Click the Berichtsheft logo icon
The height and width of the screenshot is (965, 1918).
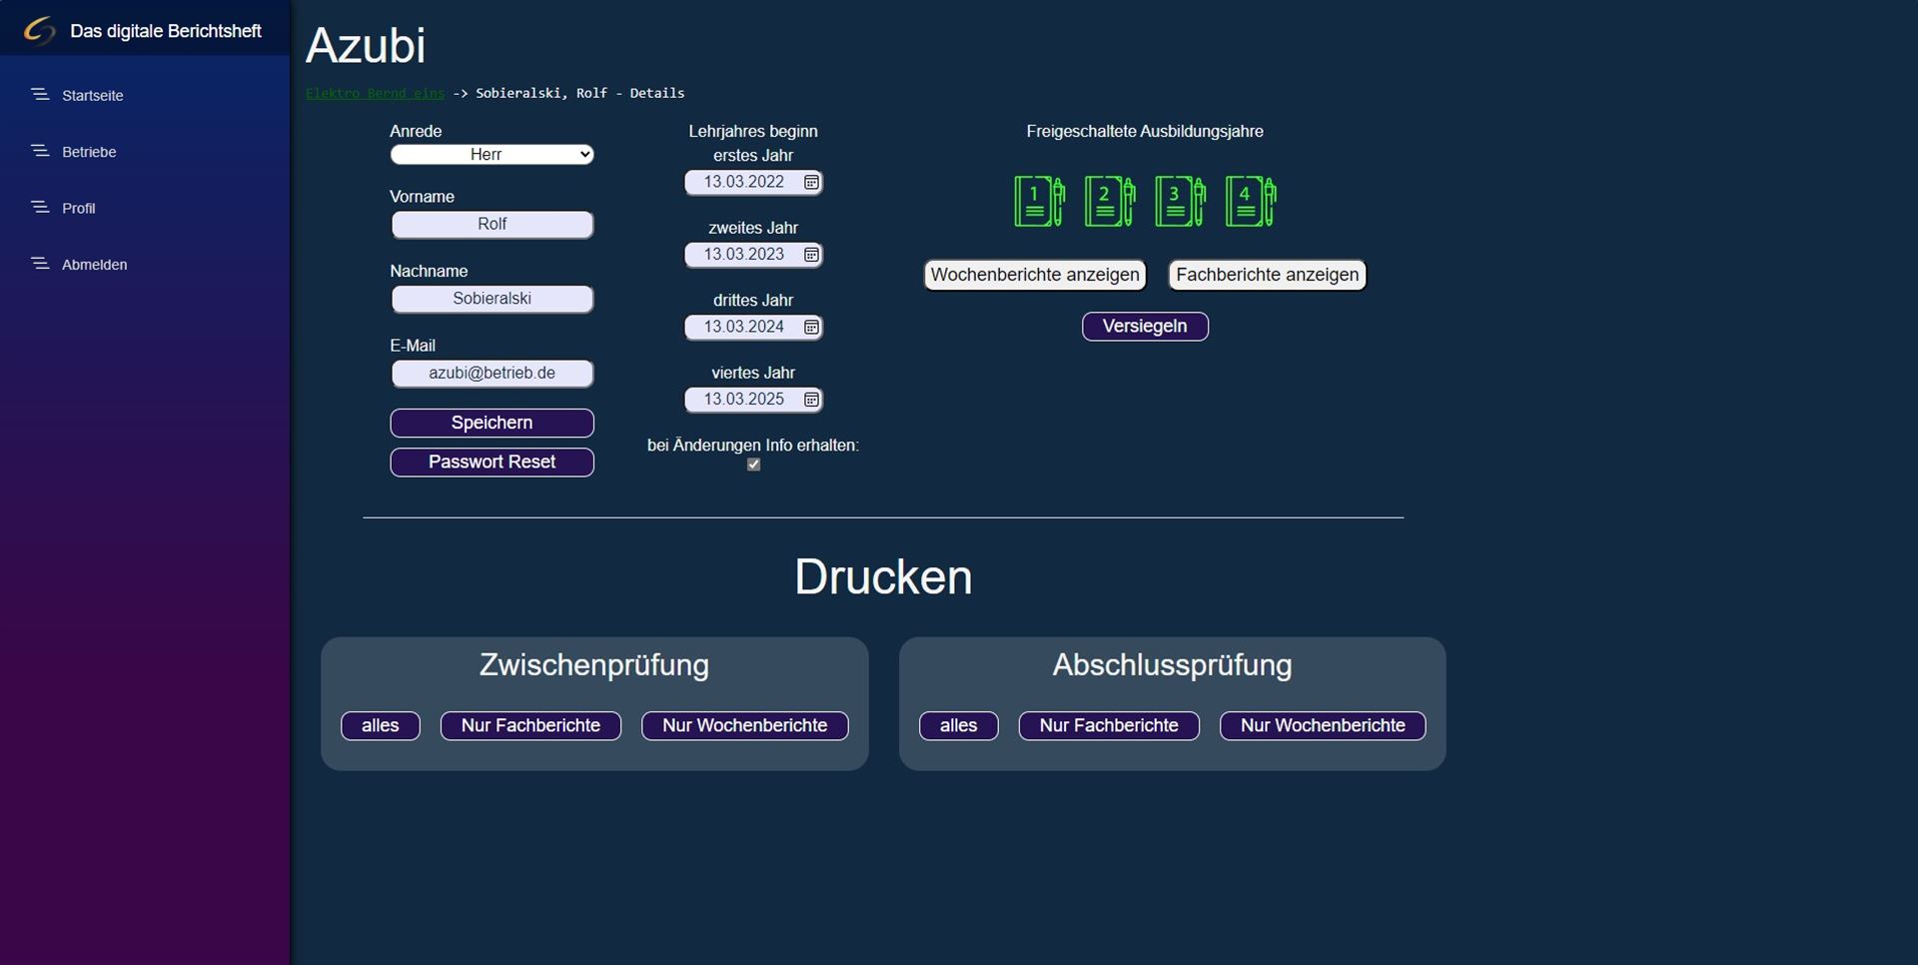[x=39, y=30]
